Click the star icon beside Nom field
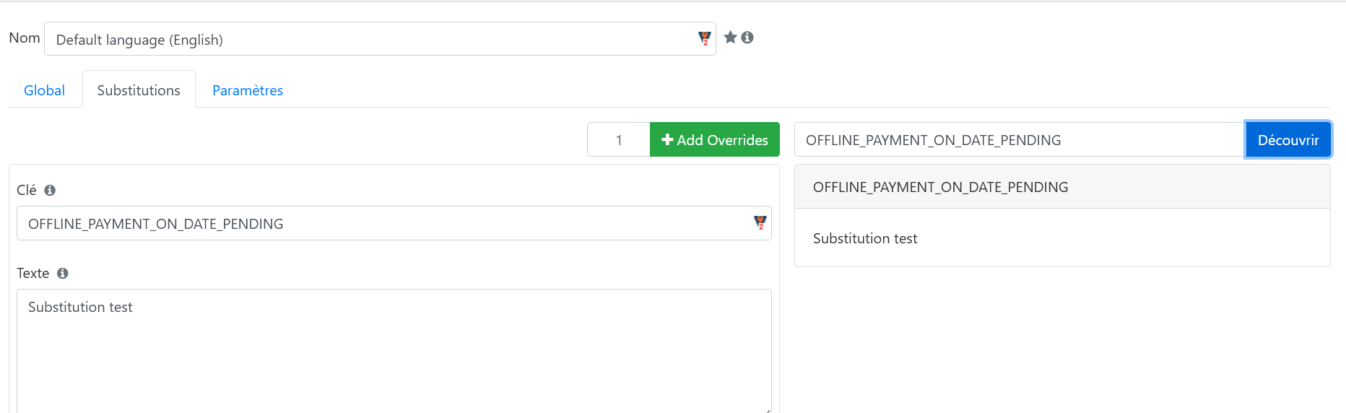The height and width of the screenshot is (413, 1346). pyautogui.click(x=730, y=37)
